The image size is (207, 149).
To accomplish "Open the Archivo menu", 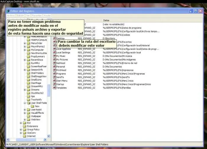I will point(11,16).
